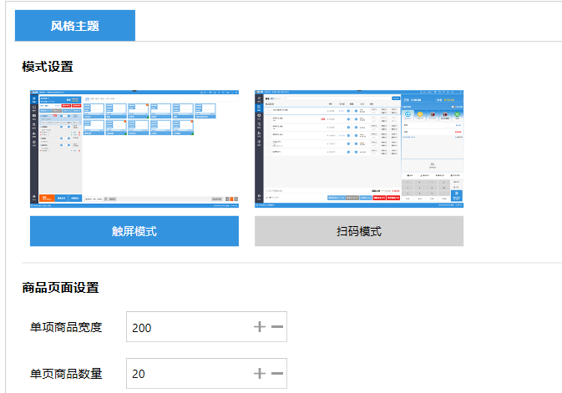The width and height of the screenshot is (562, 393).
Task: Focus the 单项商品宽度 input field
Action: (x=188, y=327)
